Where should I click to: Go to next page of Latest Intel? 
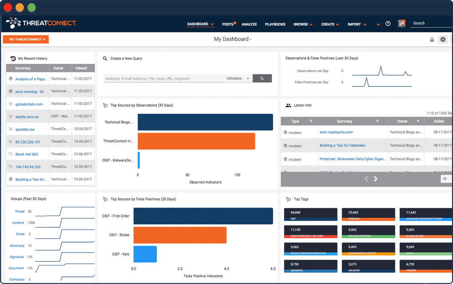[x=376, y=179]
